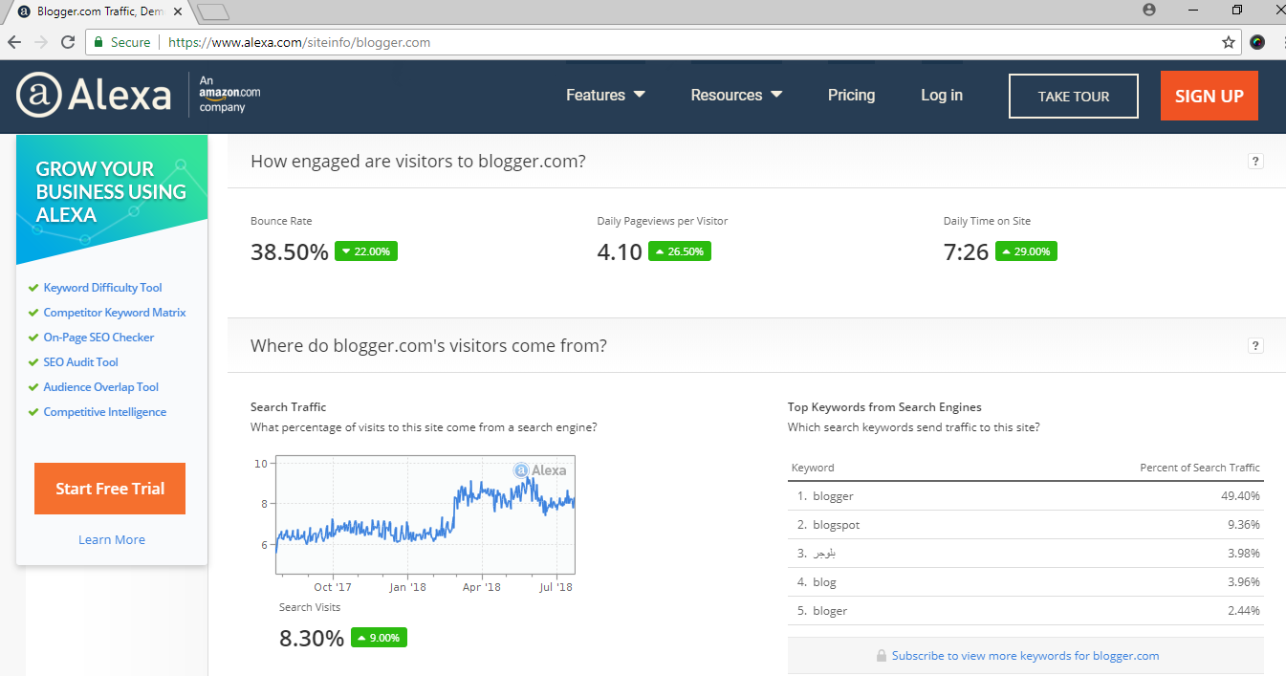The height and width of the screenshot is (676, 1286).
Task: Click the 4.10 daily pageviews value
Action: pyautogui.click(x=620, y=252)
